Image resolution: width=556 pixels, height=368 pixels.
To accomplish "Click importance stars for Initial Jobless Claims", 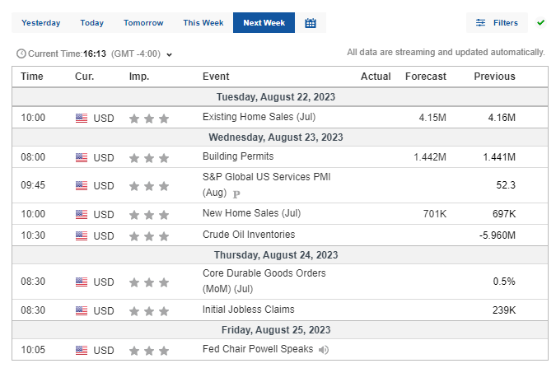I will pos(149,311).
